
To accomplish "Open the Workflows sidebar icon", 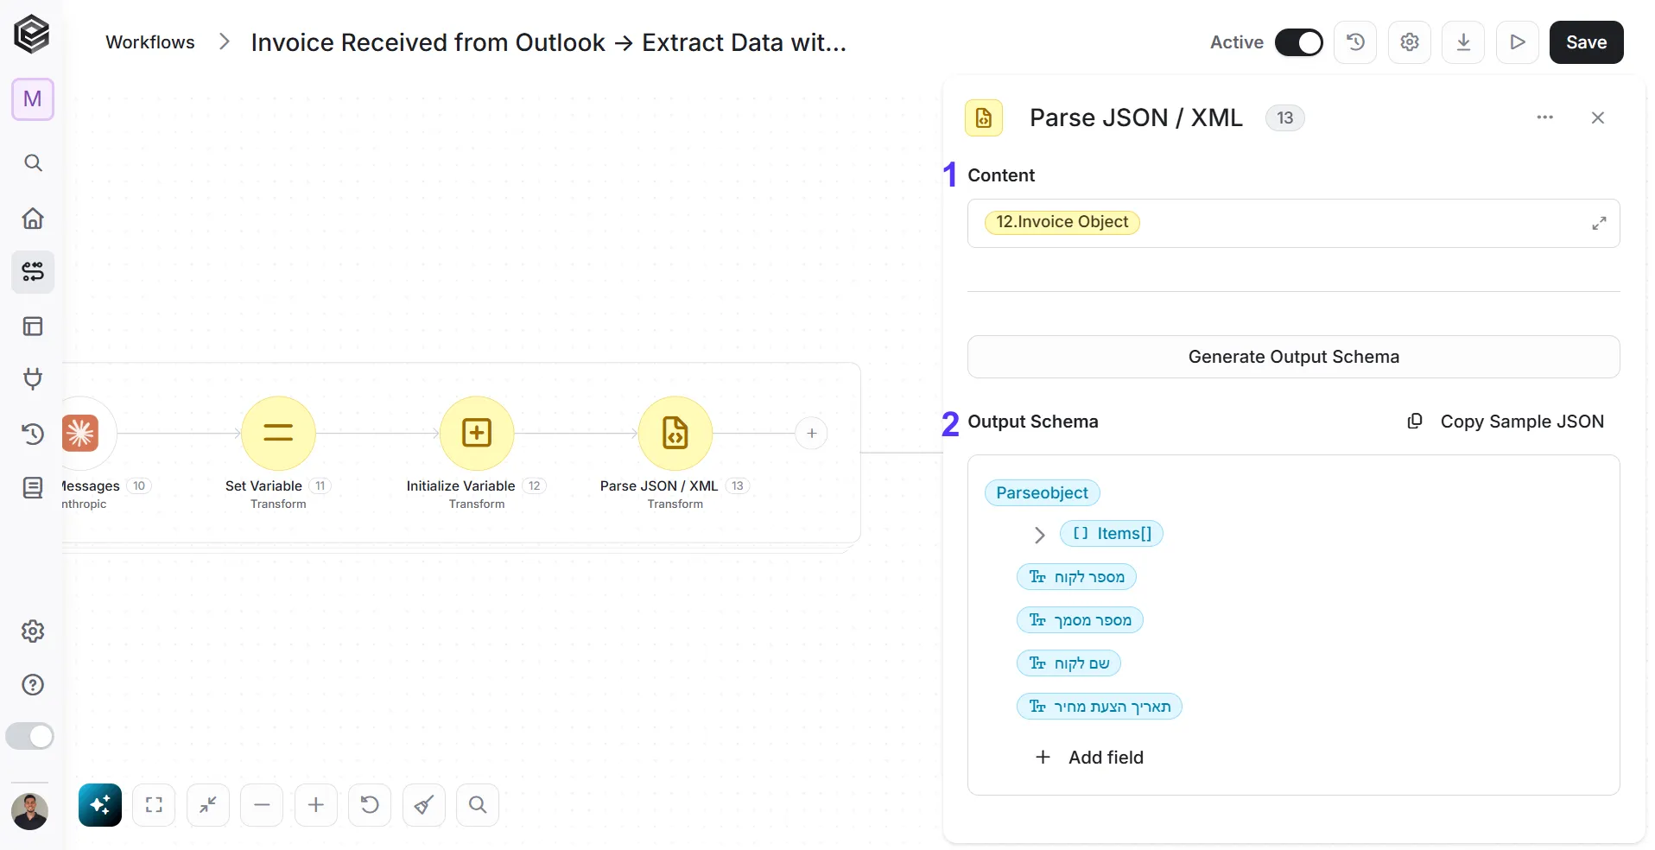I will pyautogui.click(x=33, y=272).
